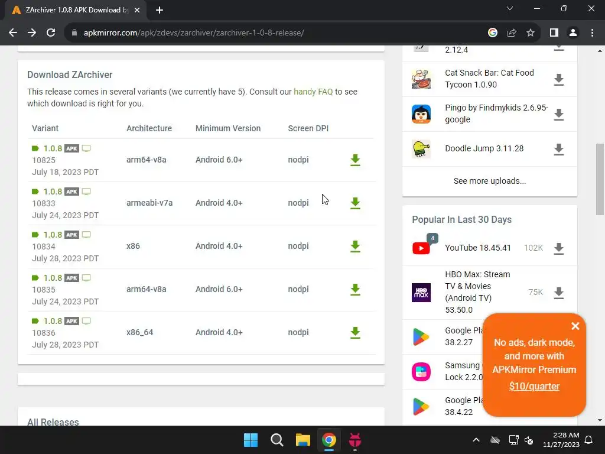Open the browser side panel
Viewport: 605px width, 454px height.
click(554, 33)
